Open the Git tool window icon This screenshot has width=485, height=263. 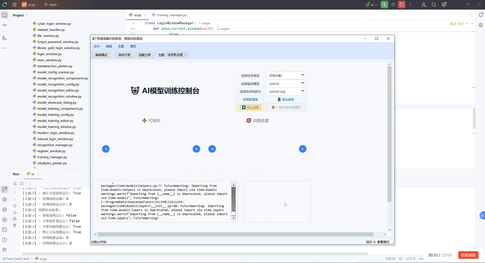coord(5,250)
